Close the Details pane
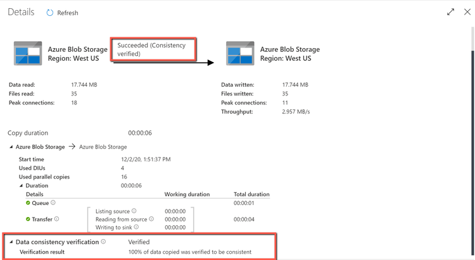 467,12
